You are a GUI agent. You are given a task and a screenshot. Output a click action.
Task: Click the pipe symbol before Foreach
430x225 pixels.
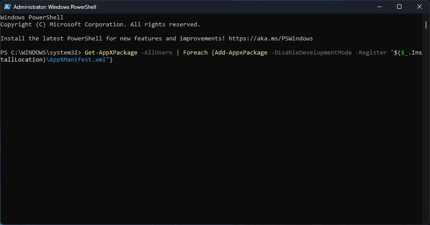click(x=178, y=53)
